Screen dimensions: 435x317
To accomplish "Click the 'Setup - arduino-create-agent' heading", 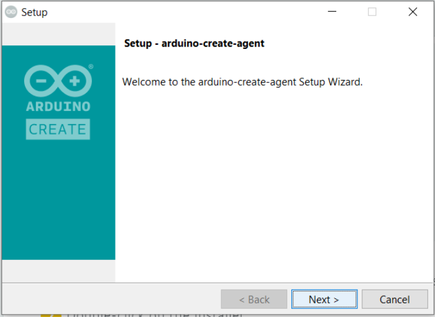I will tap(194, 43).
